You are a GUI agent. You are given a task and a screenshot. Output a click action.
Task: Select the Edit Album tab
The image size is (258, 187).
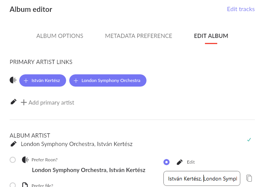click(211, 36)
